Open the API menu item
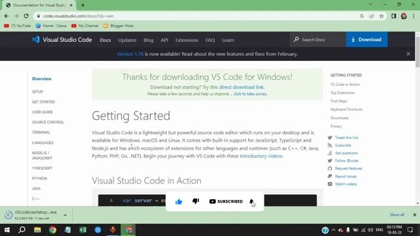Viewport: 420px width, 236px height. pos(164,40)
